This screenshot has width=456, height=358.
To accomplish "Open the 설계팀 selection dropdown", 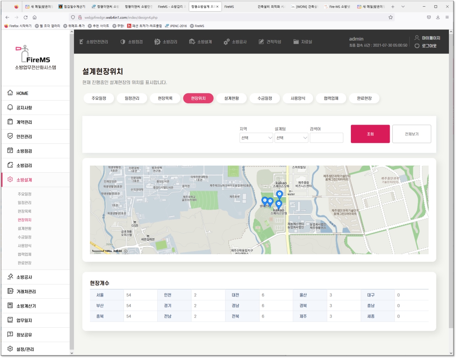I will point(291,138).
